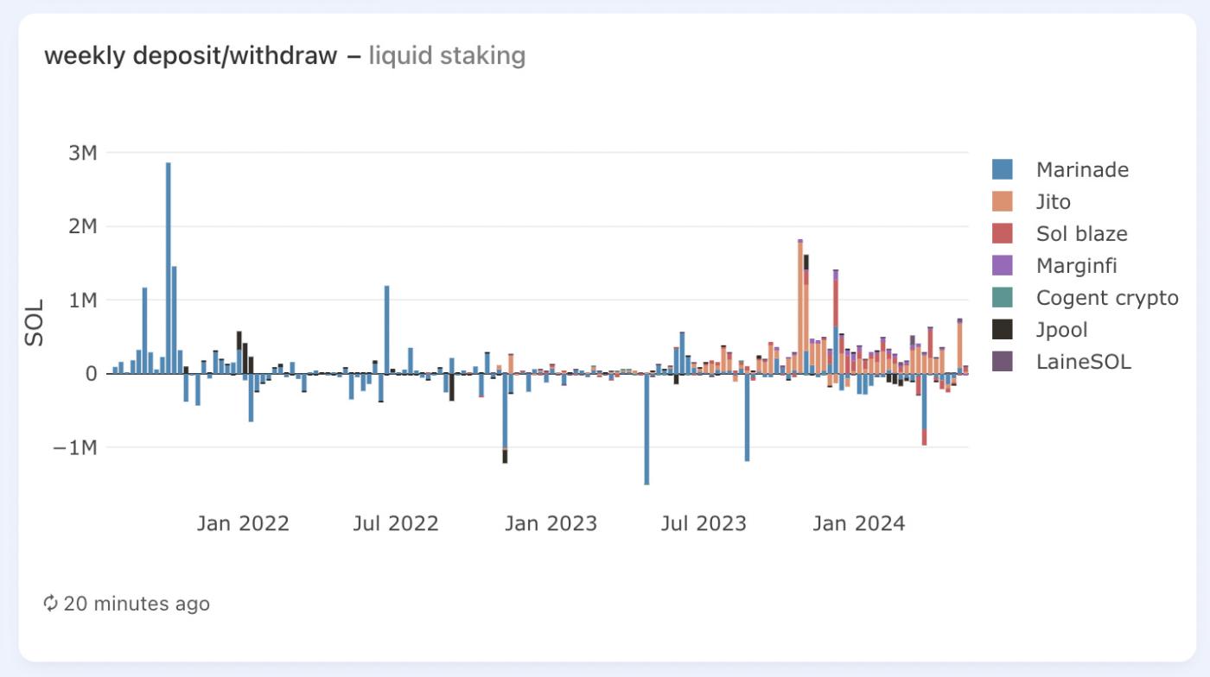Toggle Jpool series legend label

click(1061, 329)
